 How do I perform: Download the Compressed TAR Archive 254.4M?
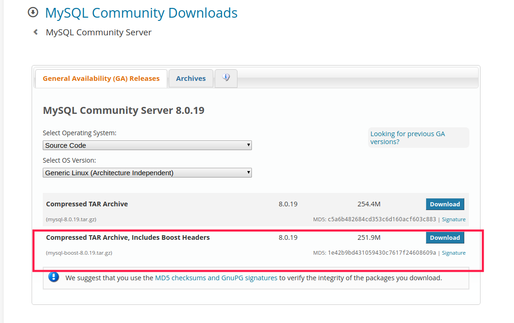445,204
